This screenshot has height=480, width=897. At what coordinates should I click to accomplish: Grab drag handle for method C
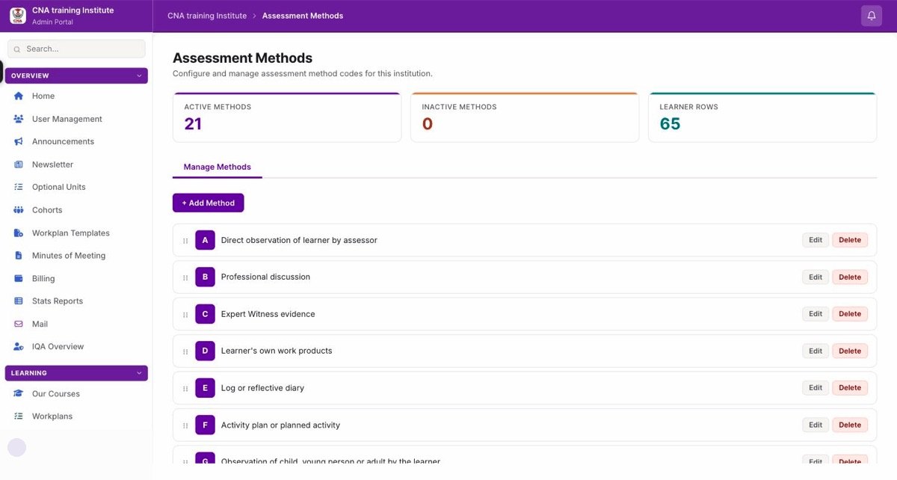[185, 315]
